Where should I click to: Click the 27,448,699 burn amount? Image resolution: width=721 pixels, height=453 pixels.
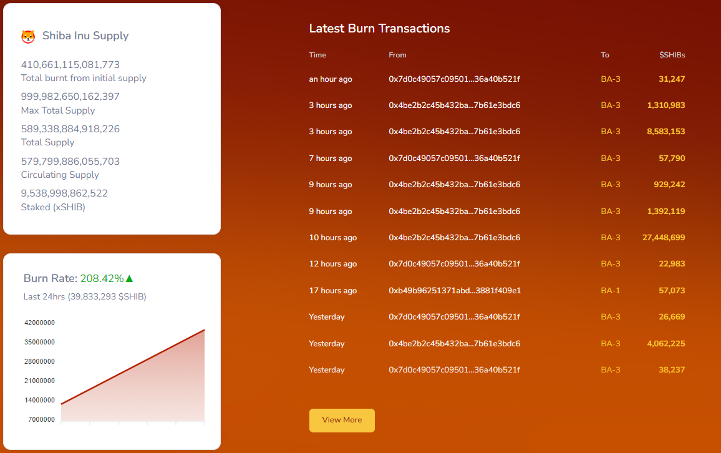pos(664,238)
